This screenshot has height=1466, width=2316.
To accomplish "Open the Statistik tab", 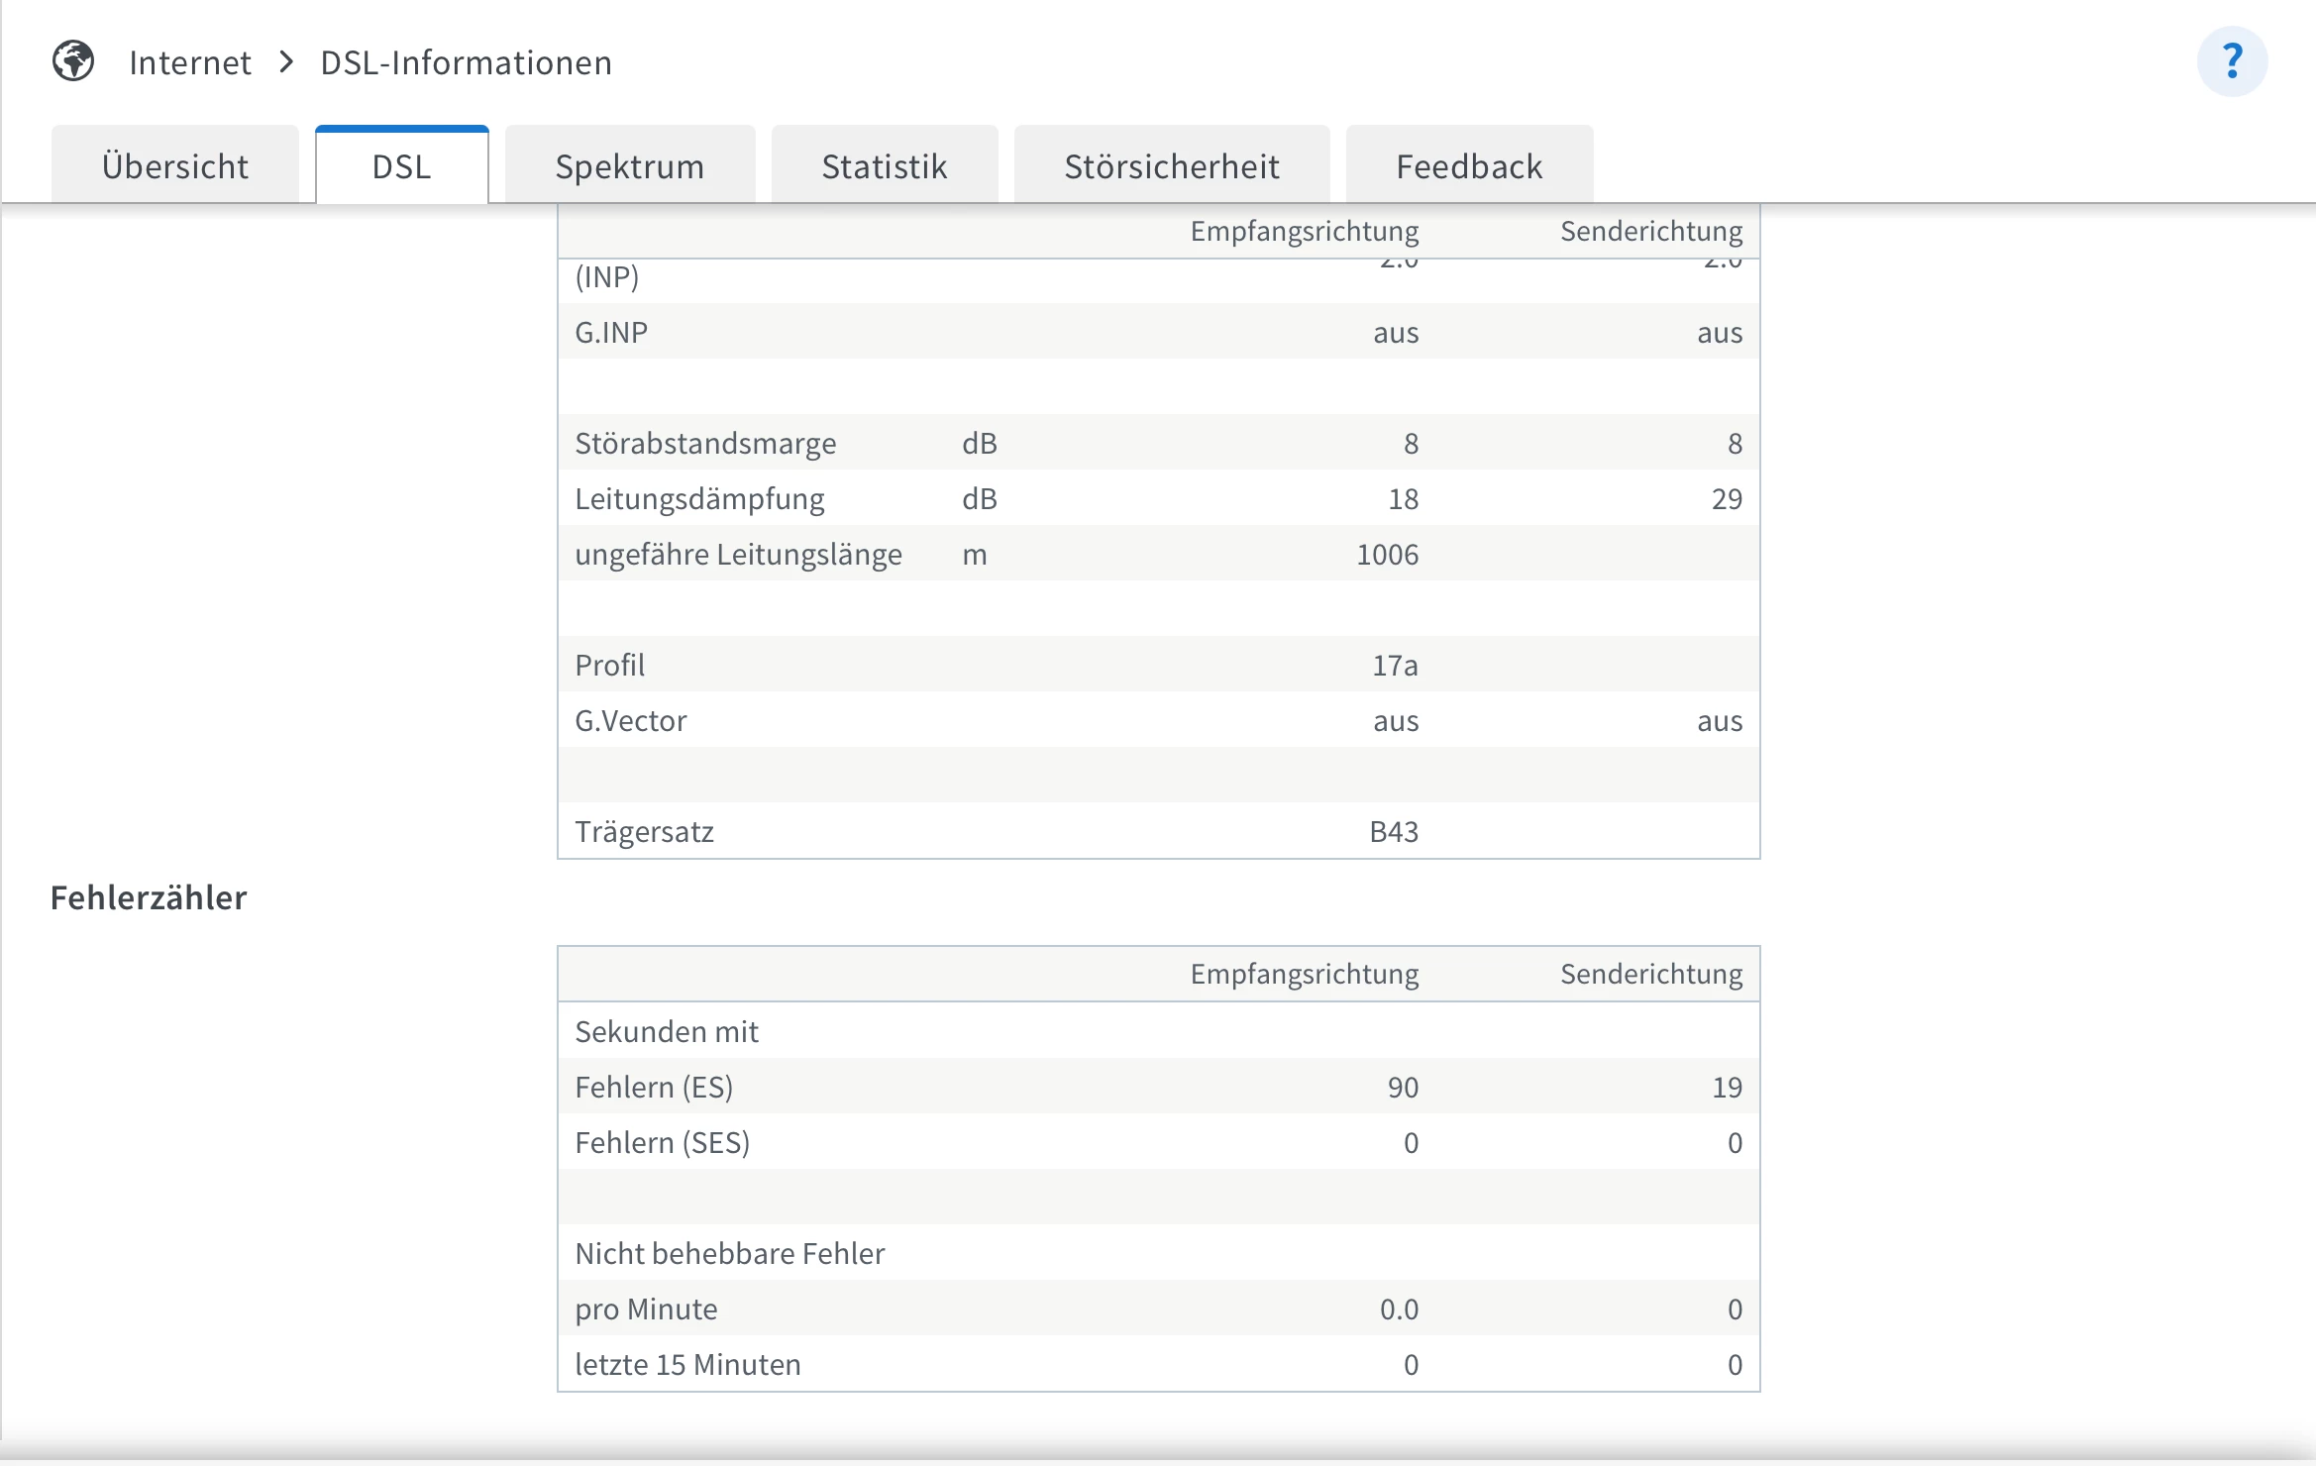I will click(x=884, y=165).
